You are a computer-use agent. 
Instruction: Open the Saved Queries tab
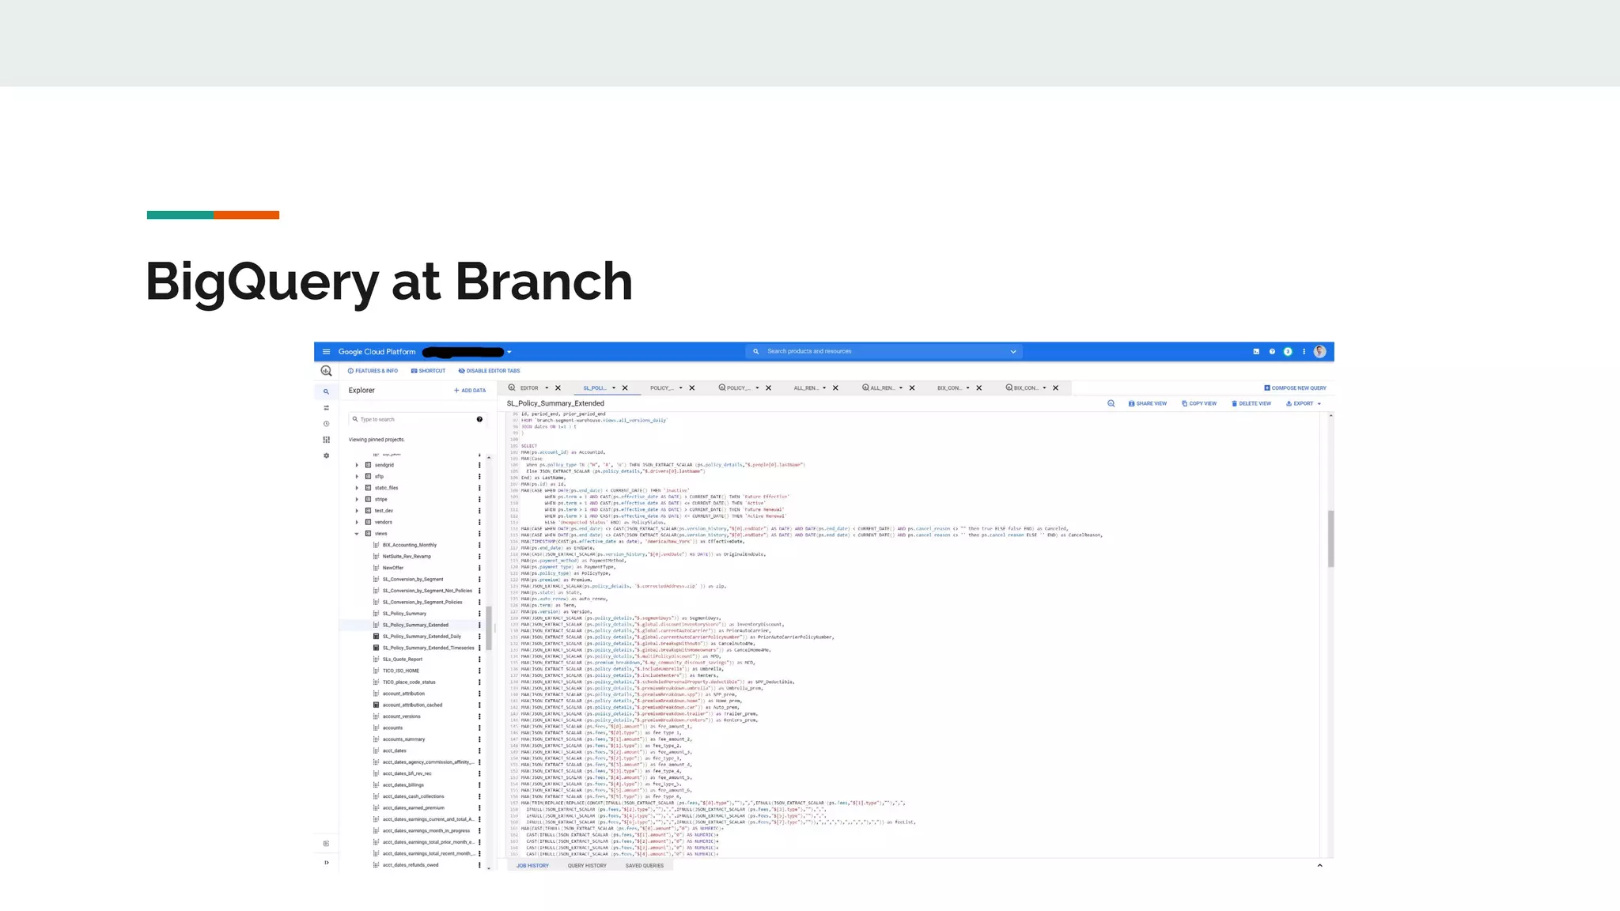click(645, 866)
